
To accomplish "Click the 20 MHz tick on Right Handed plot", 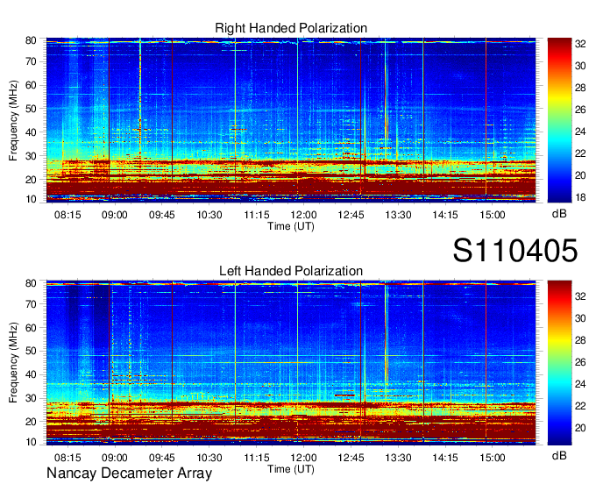I will [31, 180].
